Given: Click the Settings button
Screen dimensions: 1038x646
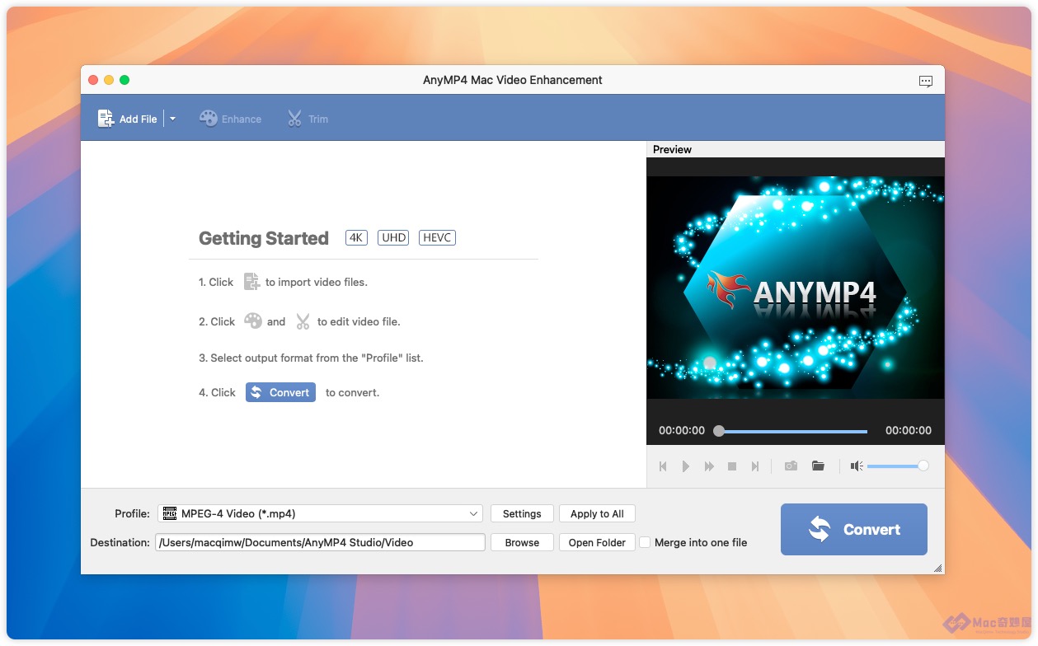Looking at the screenshot, I should tap(522, 513).
